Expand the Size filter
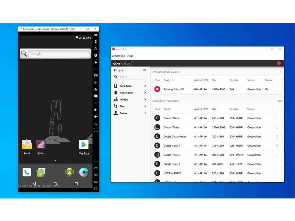Viewport: 295px width, 221px height. [130, 106]
